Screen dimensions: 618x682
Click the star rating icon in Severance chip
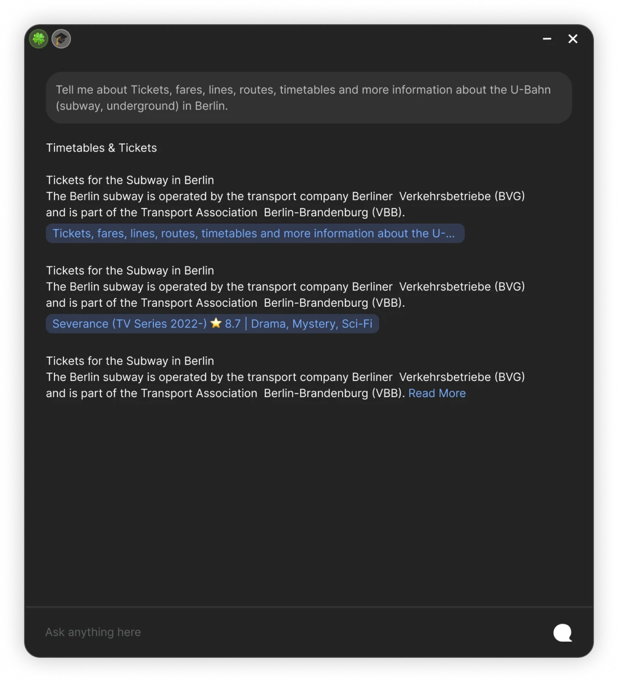click(x=216, y=323)
